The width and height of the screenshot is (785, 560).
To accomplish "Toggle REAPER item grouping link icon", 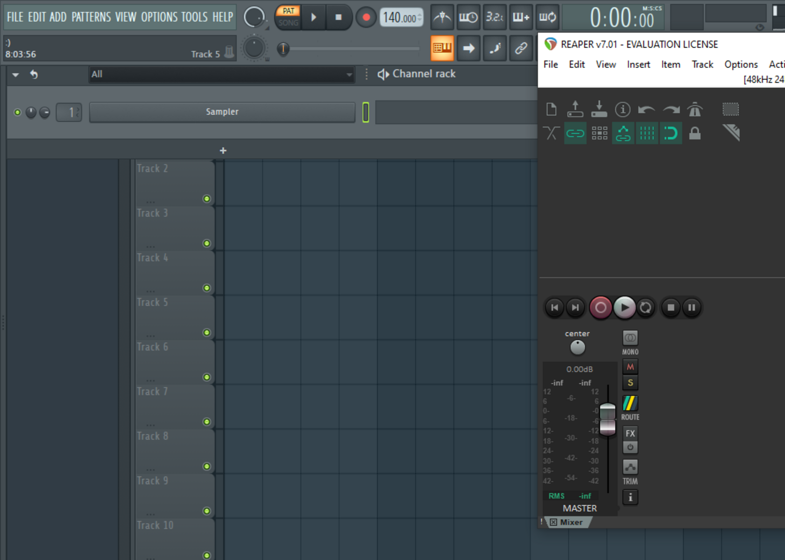I will (x=575, y=133).
